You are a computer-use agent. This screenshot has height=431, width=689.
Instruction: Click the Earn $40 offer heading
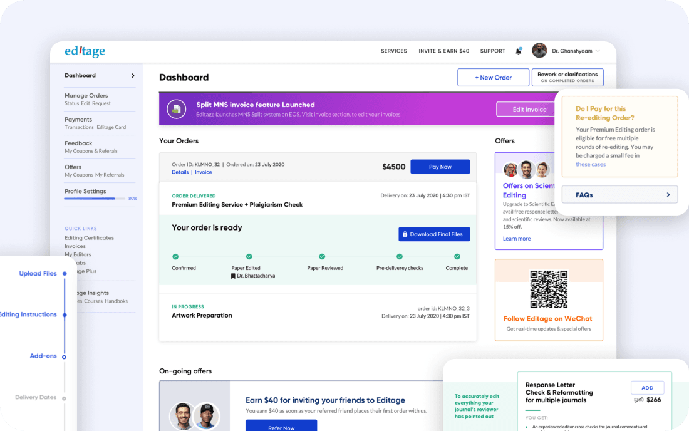(x=325, y=400)
